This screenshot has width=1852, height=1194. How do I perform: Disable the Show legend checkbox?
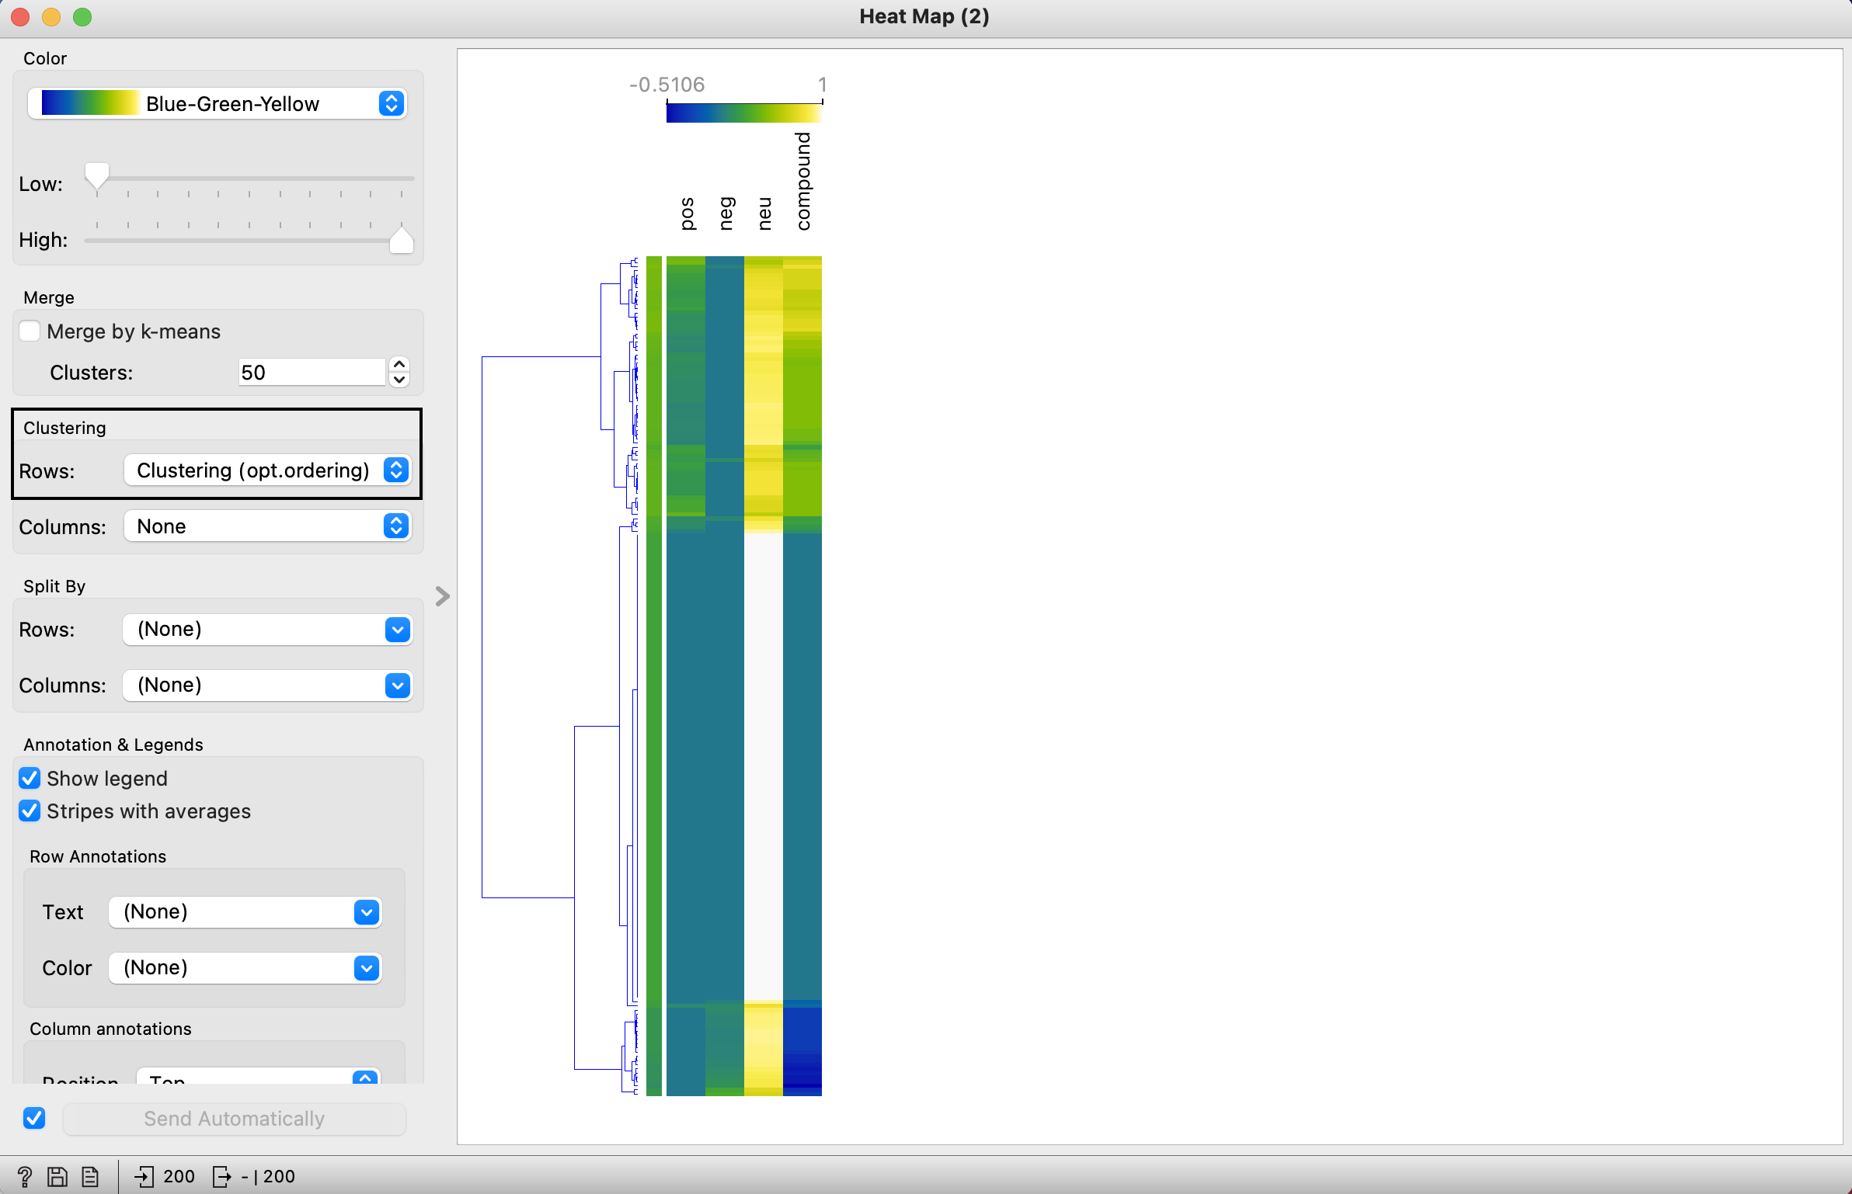tap(30, 778)
